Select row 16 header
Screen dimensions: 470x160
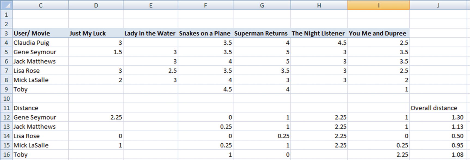pos(6,155)
